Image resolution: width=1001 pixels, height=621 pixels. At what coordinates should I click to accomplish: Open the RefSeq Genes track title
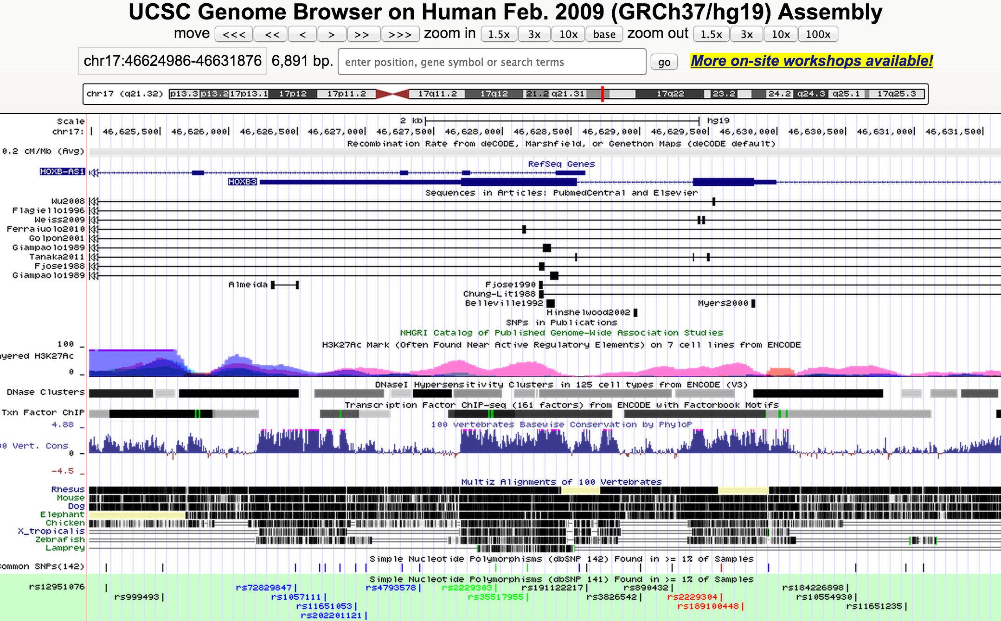(x=561, y=164)
